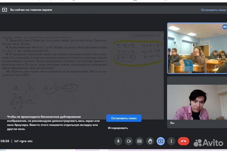Click the text Вы сейчас на главном экране
Screen dimensions: 227x151
(x=31, y=10)
